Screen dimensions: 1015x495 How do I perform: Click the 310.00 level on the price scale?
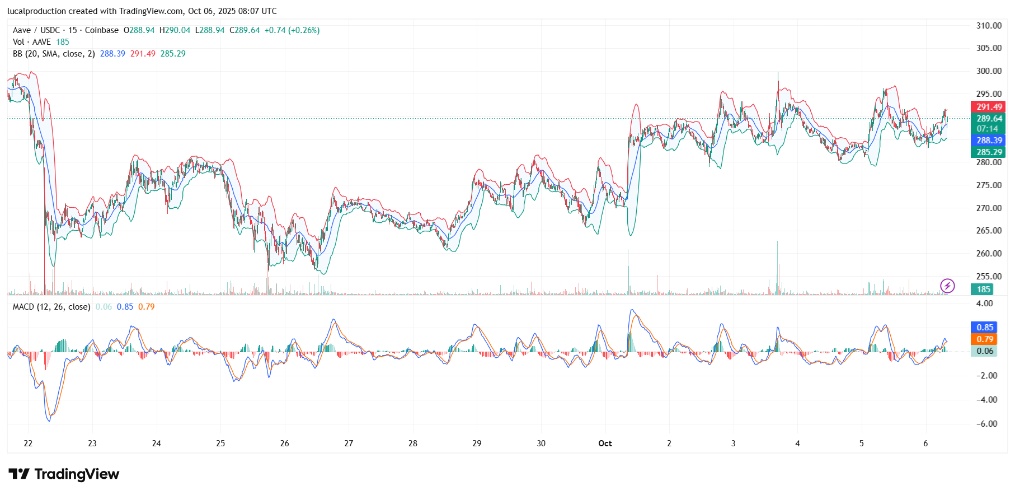point(989,26)
